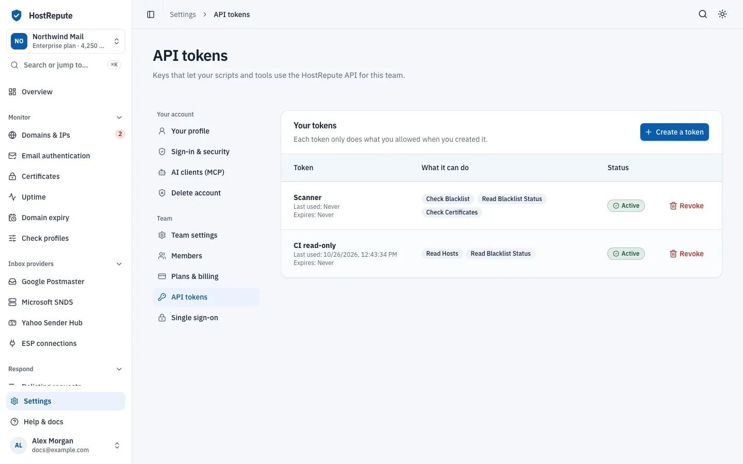Viewport: 743px width, 464px height.
Task: Open Delete account page
Action: click(x=206, y=193)
